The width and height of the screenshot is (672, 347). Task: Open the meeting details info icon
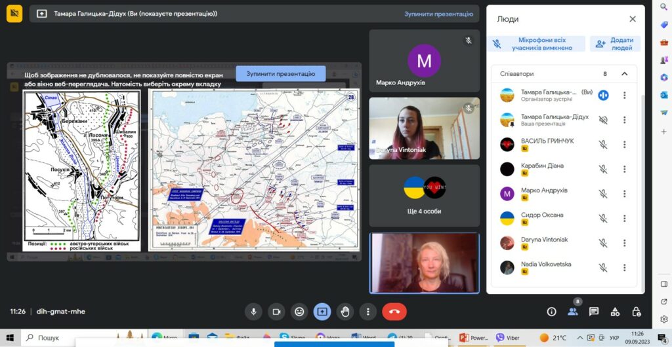[x=551, y=312]
